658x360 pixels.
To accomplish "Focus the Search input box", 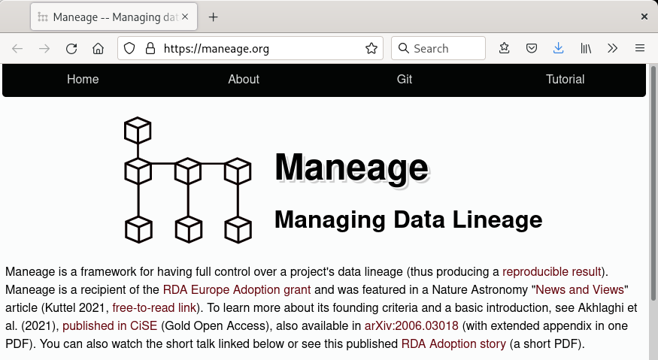I will tap(445, 49).
